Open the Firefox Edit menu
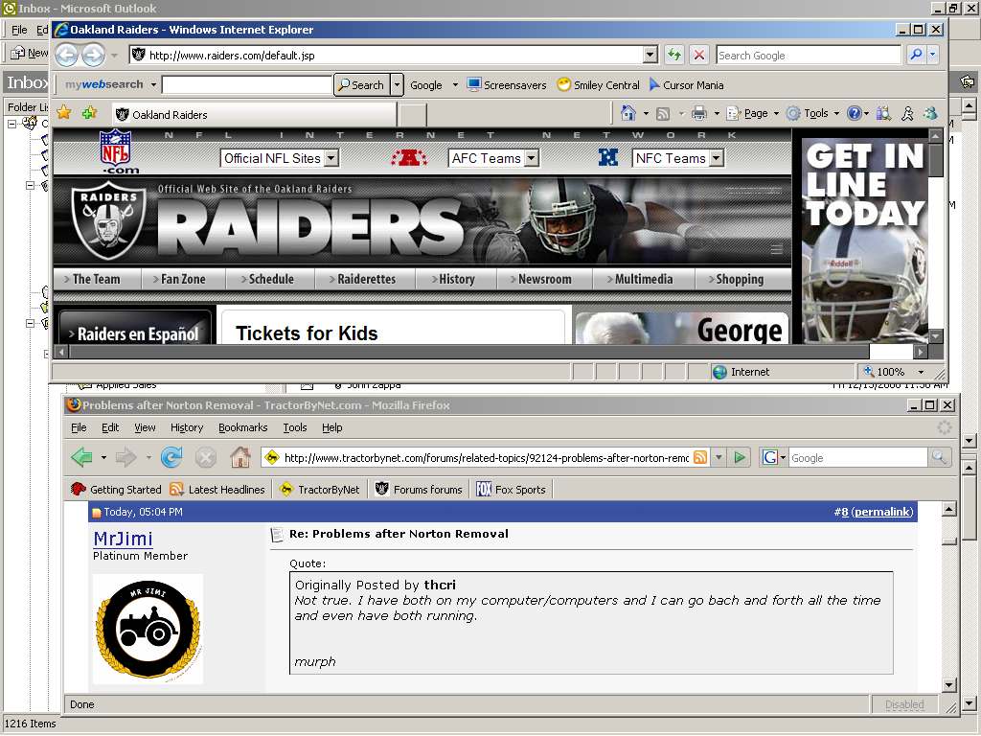 pyautogui.click(x=110, y=427)
